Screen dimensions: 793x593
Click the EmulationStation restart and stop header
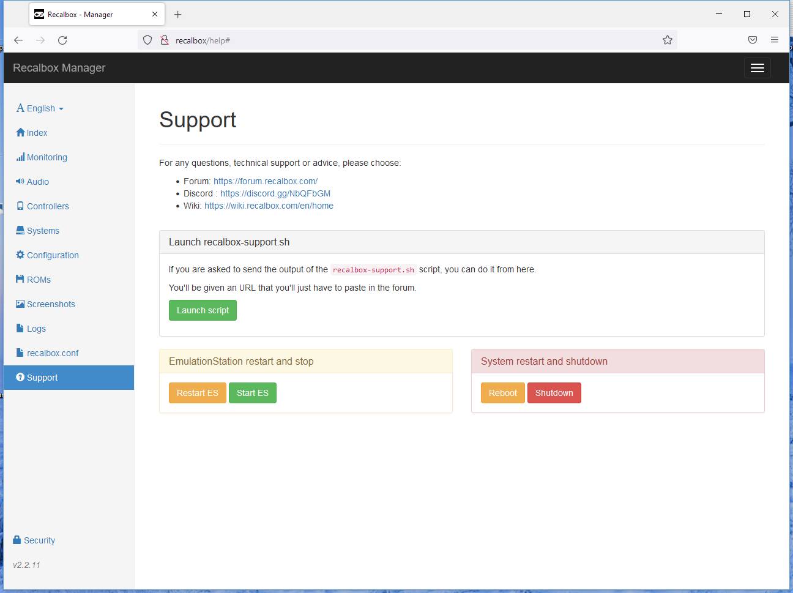pos(306,361)
